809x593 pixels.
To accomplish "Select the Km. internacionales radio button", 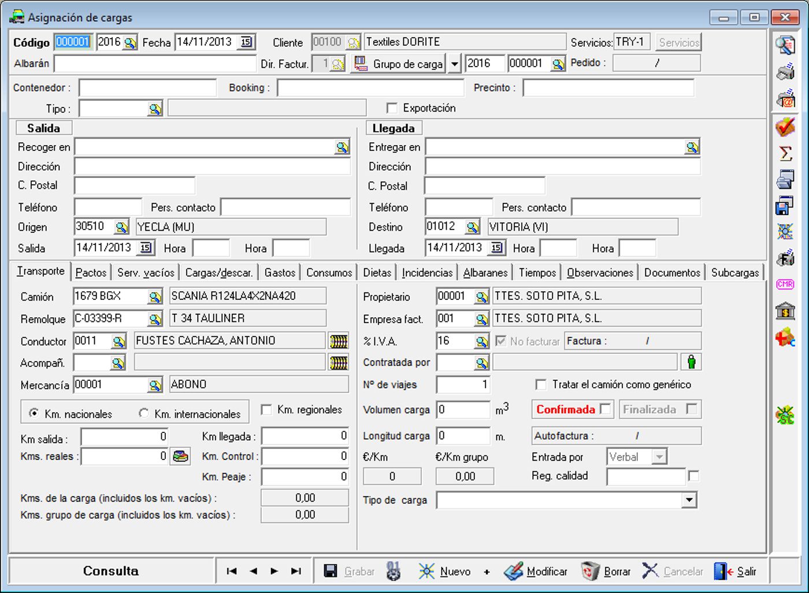I will click(143, 413).
